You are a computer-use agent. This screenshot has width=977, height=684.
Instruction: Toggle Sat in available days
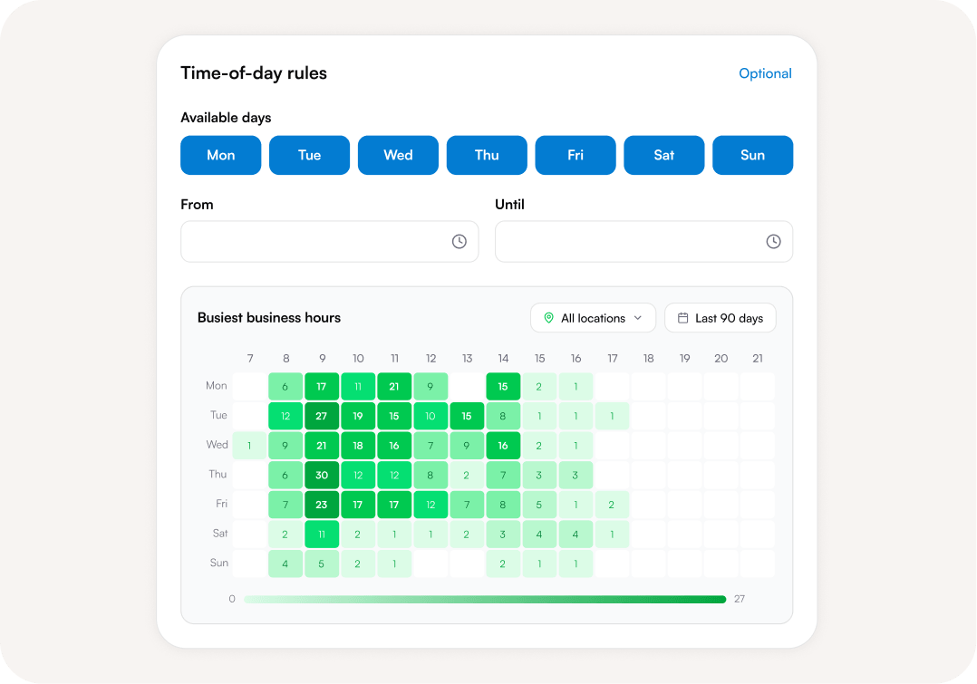tap(664, 155)
